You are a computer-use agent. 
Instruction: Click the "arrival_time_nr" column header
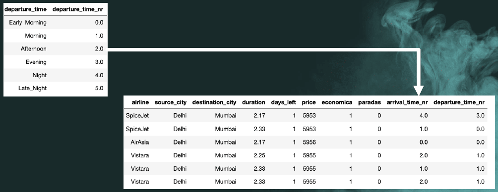pyautogui.click(x=407, y=102)
